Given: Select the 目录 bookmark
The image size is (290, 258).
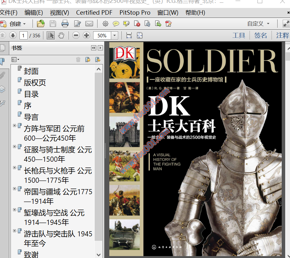Looking at the screenshot, I should pyautogui.click(x=31, y=94).
